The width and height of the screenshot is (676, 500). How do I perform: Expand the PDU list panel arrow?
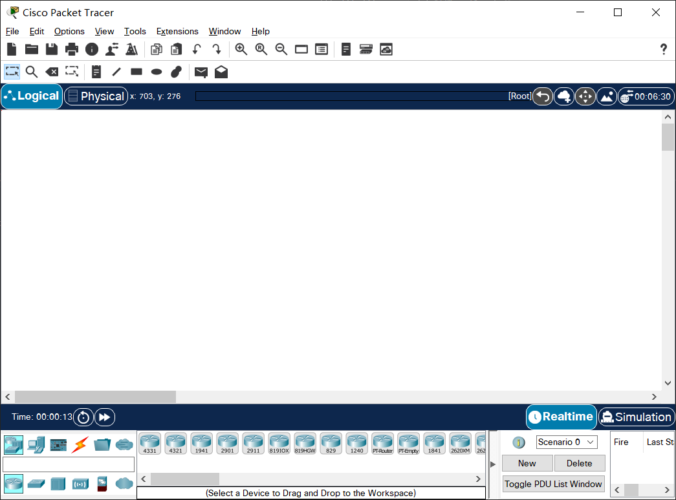click(x=493, y=464)
